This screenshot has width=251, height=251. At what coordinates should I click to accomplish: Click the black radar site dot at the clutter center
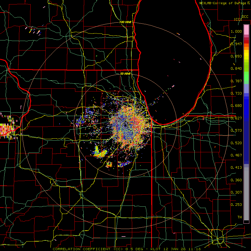(x=126, y=125)
